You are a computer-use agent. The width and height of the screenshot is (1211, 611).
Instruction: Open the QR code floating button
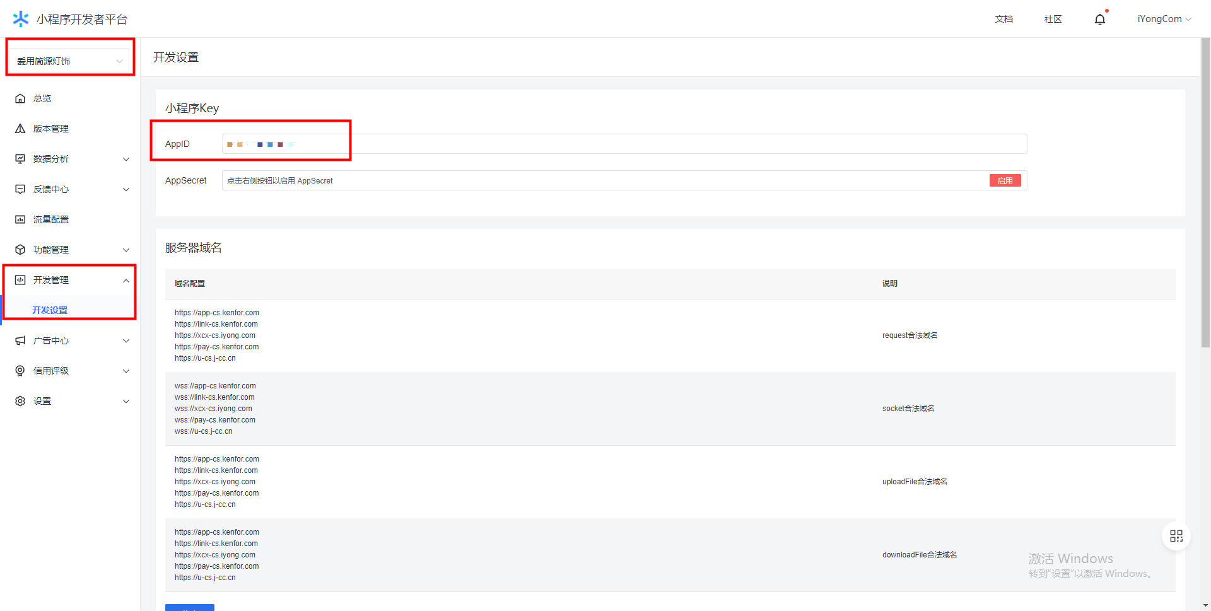point(1176,536)
